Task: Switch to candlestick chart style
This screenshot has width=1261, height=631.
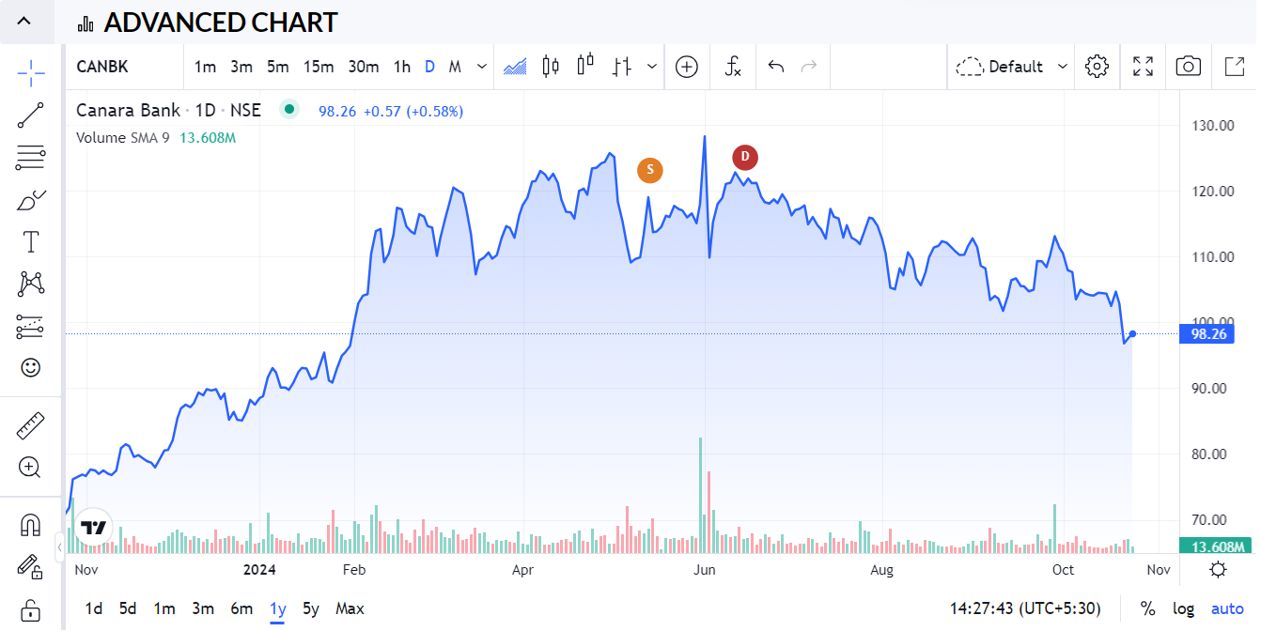Action: (551, 67)
